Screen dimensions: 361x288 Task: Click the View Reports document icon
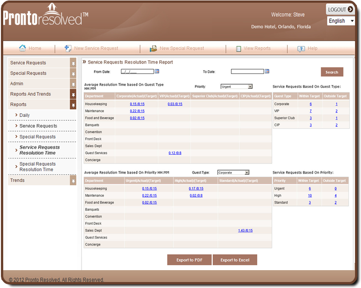pyautogui.click(x=239, y=49)
